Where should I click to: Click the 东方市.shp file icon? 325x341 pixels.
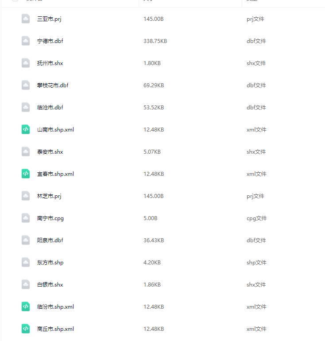pos(26,262)
